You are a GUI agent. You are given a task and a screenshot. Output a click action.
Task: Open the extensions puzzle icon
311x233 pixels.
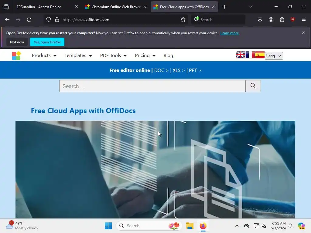click(x=282, y=19)
